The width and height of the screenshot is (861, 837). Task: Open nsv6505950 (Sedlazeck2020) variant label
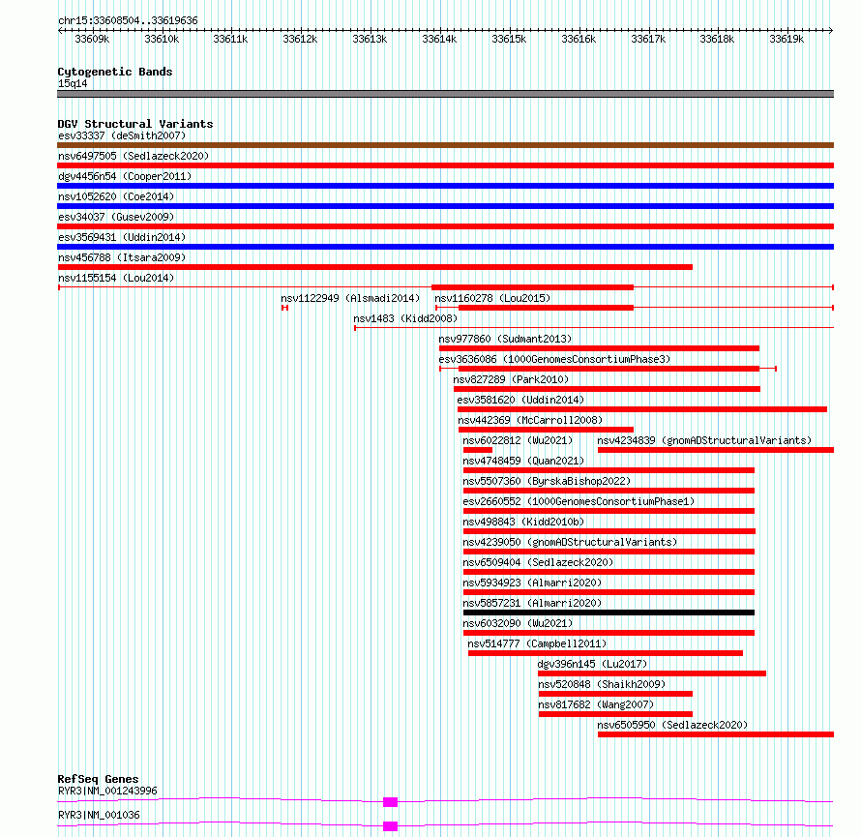coord(672,725)
